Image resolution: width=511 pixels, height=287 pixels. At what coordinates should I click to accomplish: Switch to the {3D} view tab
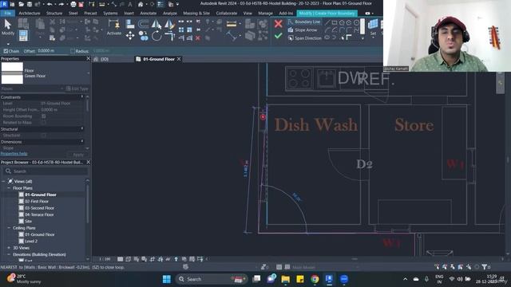[105, 59]
